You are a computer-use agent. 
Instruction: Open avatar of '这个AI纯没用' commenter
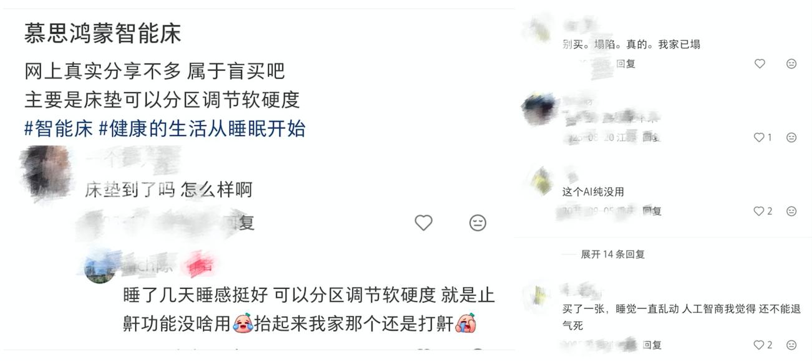[x=541, y=180]
